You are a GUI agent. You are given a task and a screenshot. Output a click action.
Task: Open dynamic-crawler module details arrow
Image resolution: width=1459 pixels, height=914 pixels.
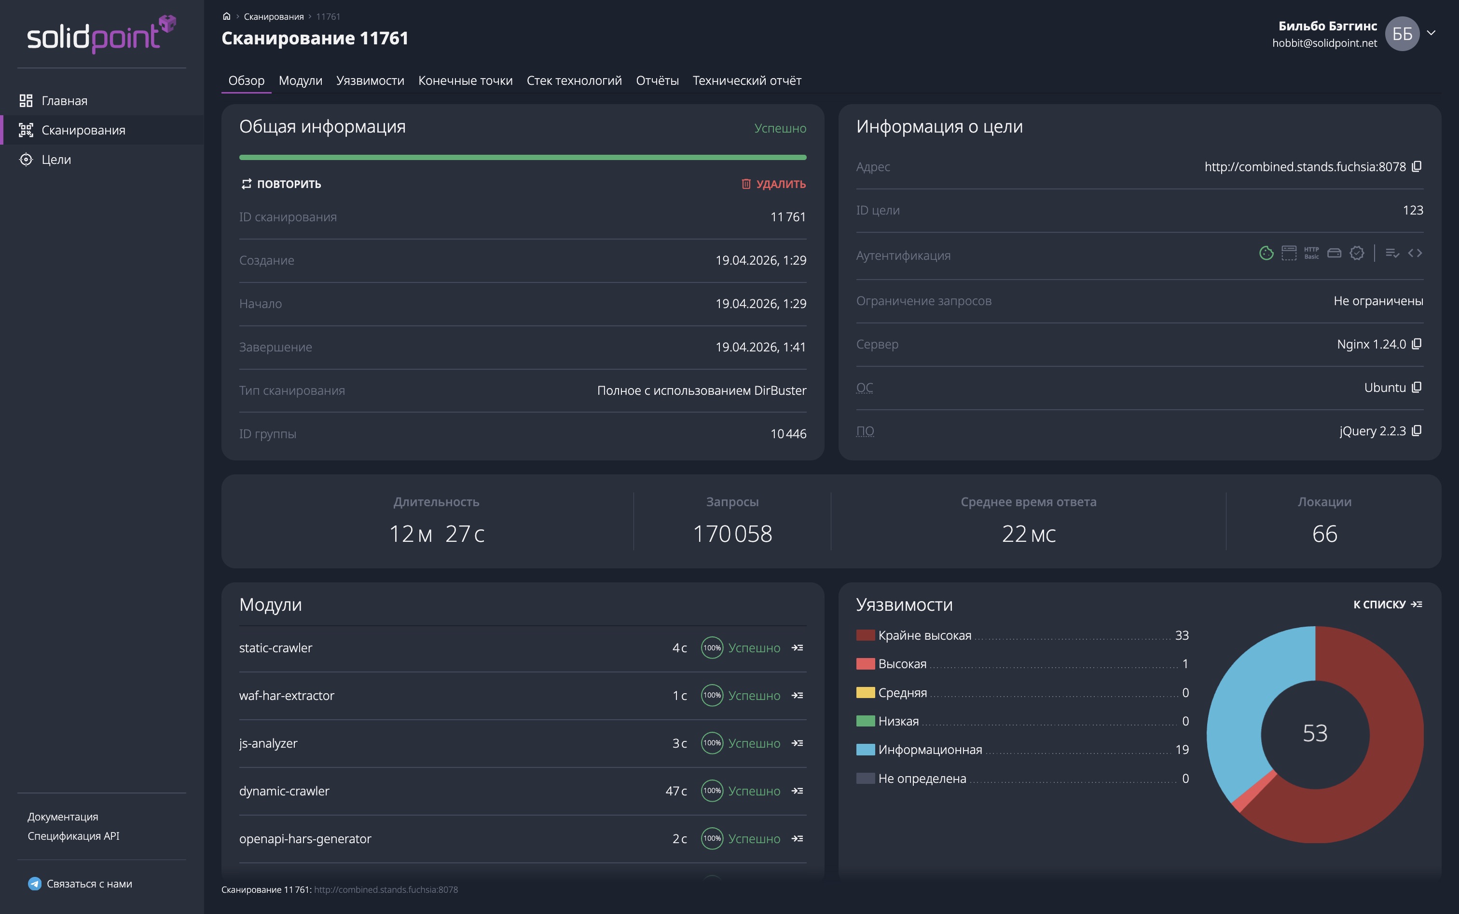[797, 791]
